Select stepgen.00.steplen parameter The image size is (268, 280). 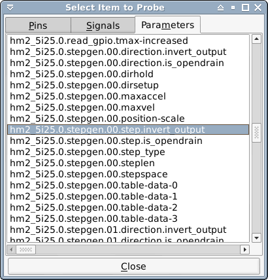click(x=128, y=163)
